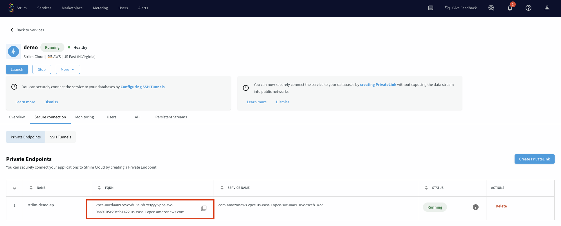The height and width of the screenshot is (226, 561).
Task: Sort endpoints by Name column
Action: 31,188
